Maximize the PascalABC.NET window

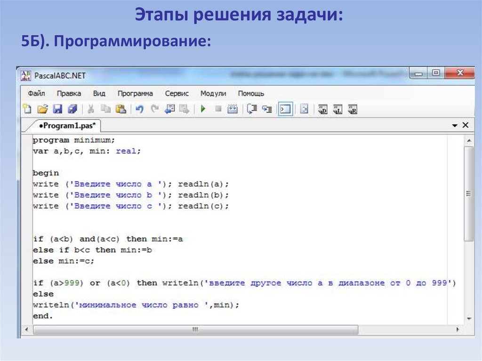point(436,73)
